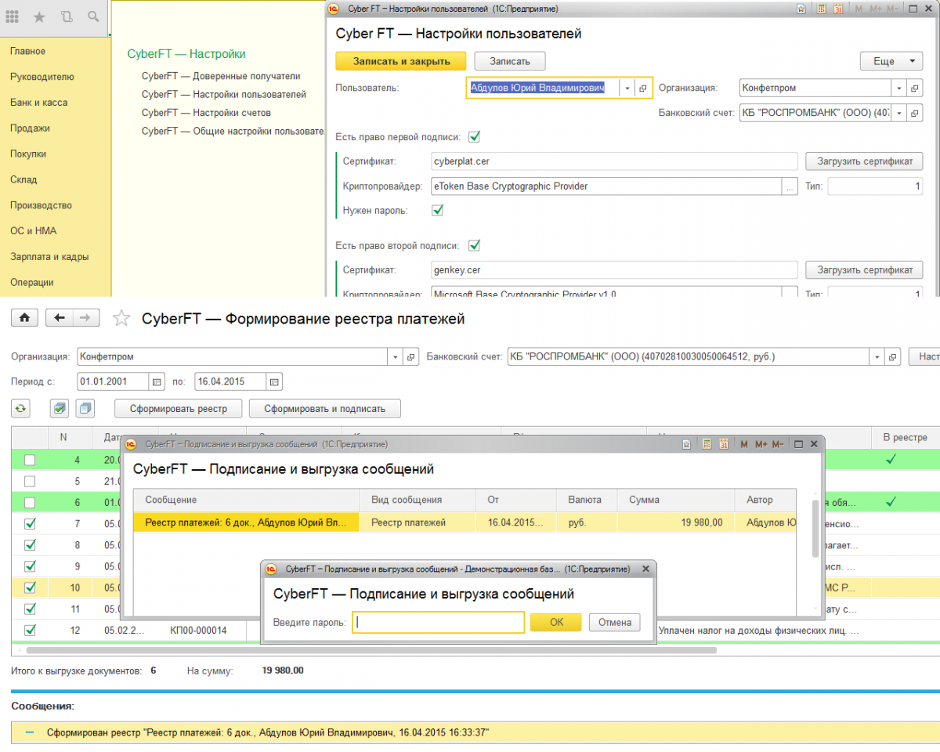The height and width of the screenshot is (752, 940).
Task: Open 'Банк и касса' section in sidebar
Action: pos(38,103)
